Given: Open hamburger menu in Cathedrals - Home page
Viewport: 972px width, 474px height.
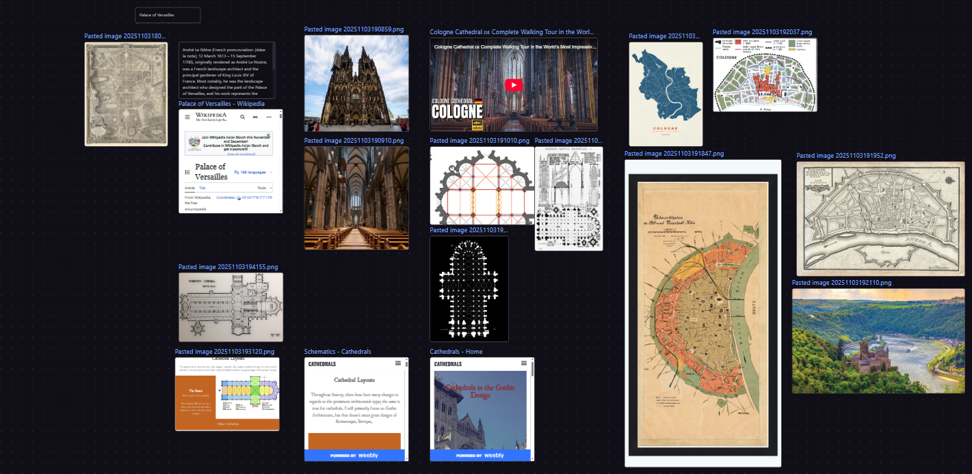Looking at the screenshot, I should pos(523,364).
